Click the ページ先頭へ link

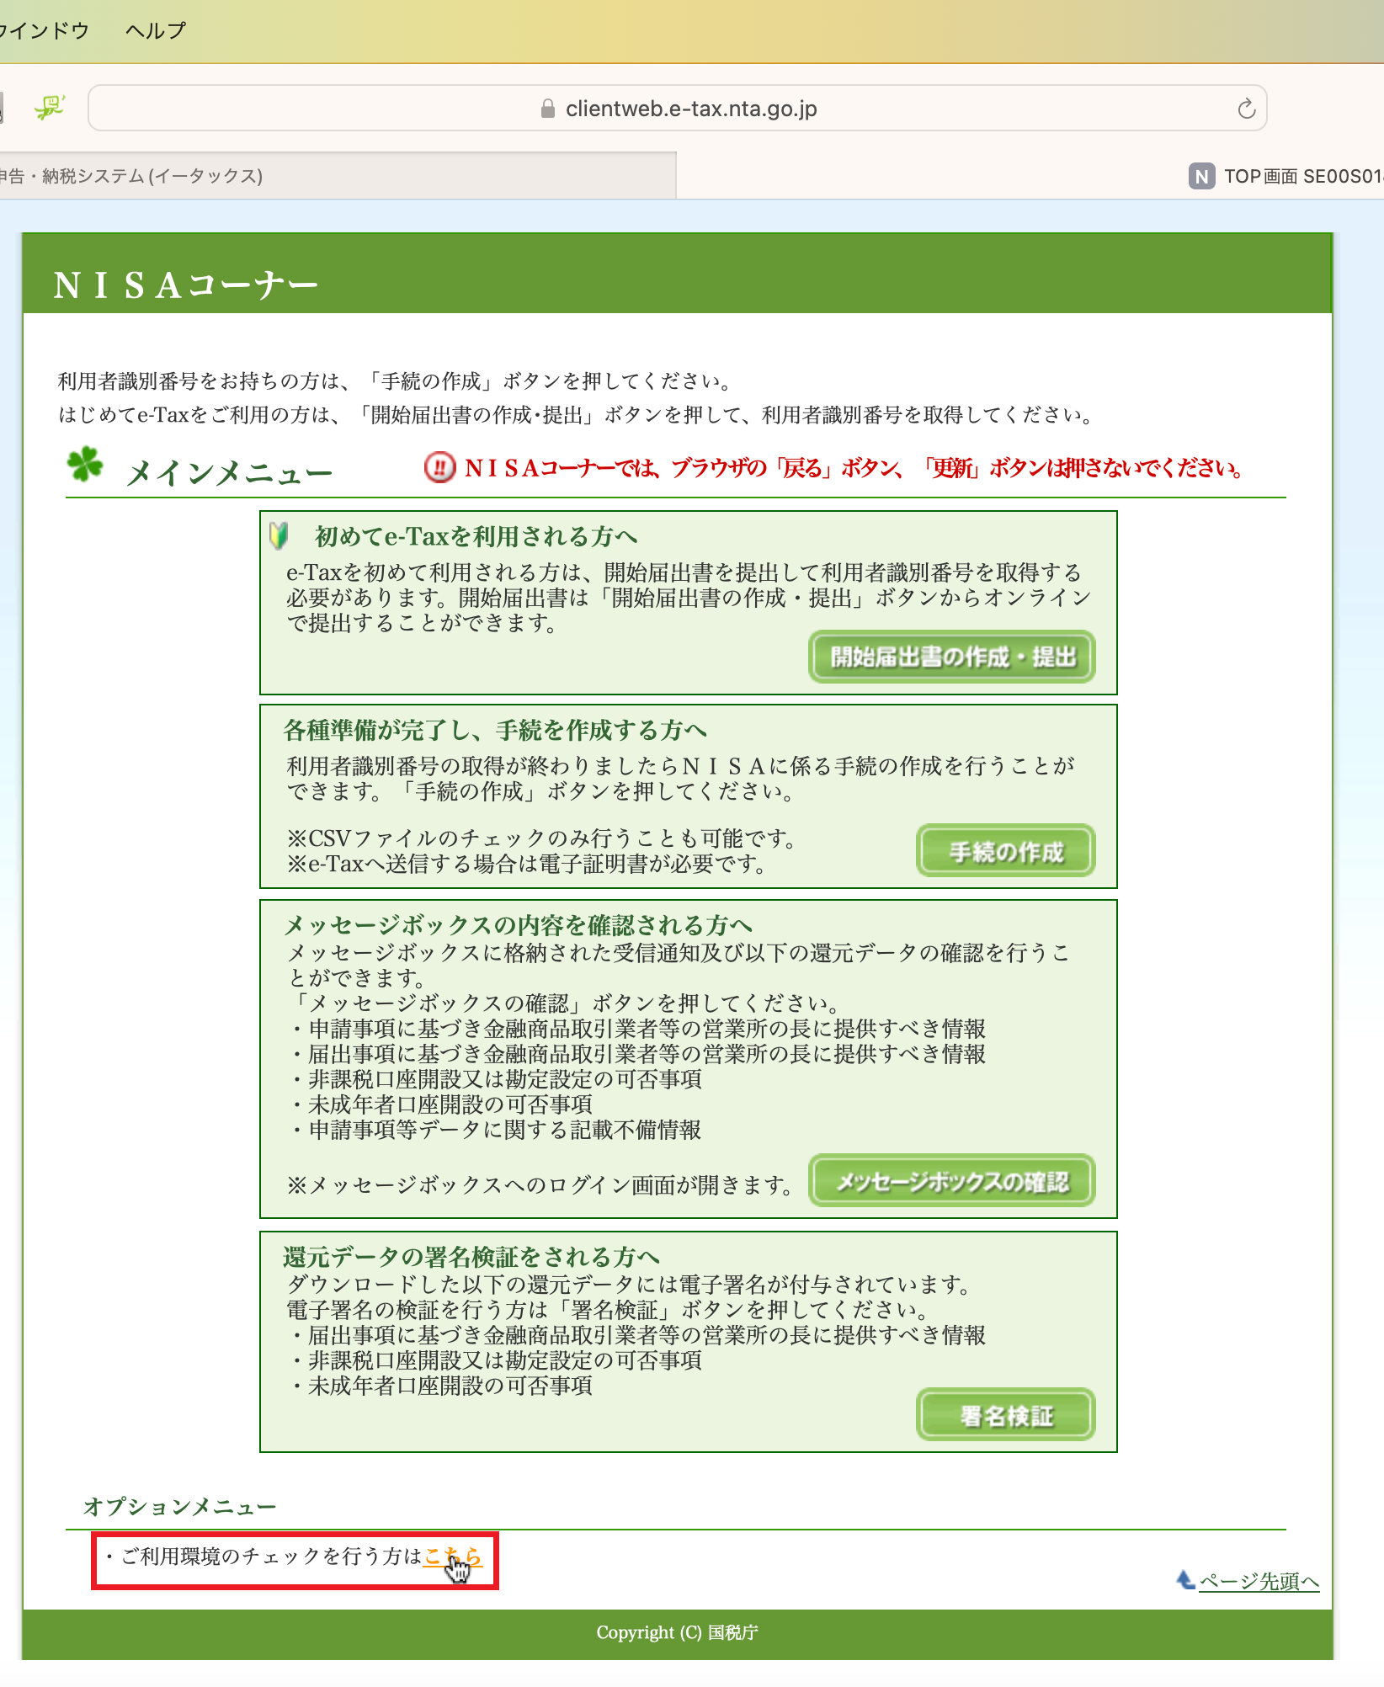(1259, 1582)
